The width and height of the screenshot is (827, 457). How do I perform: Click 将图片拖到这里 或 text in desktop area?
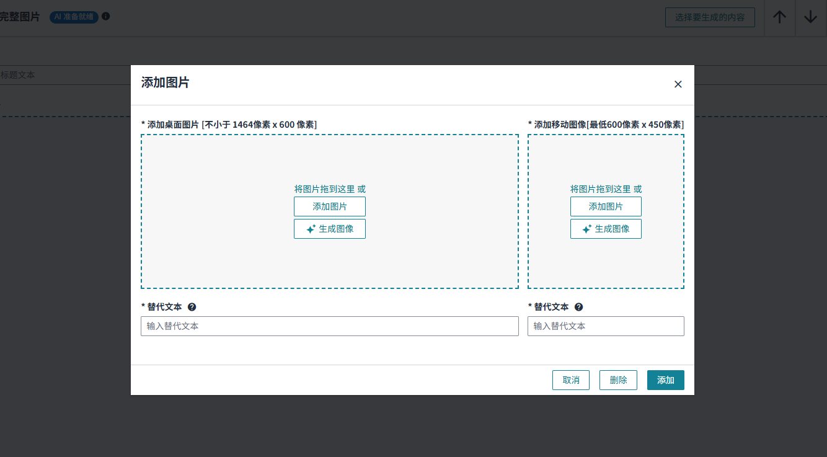(330, 189)
